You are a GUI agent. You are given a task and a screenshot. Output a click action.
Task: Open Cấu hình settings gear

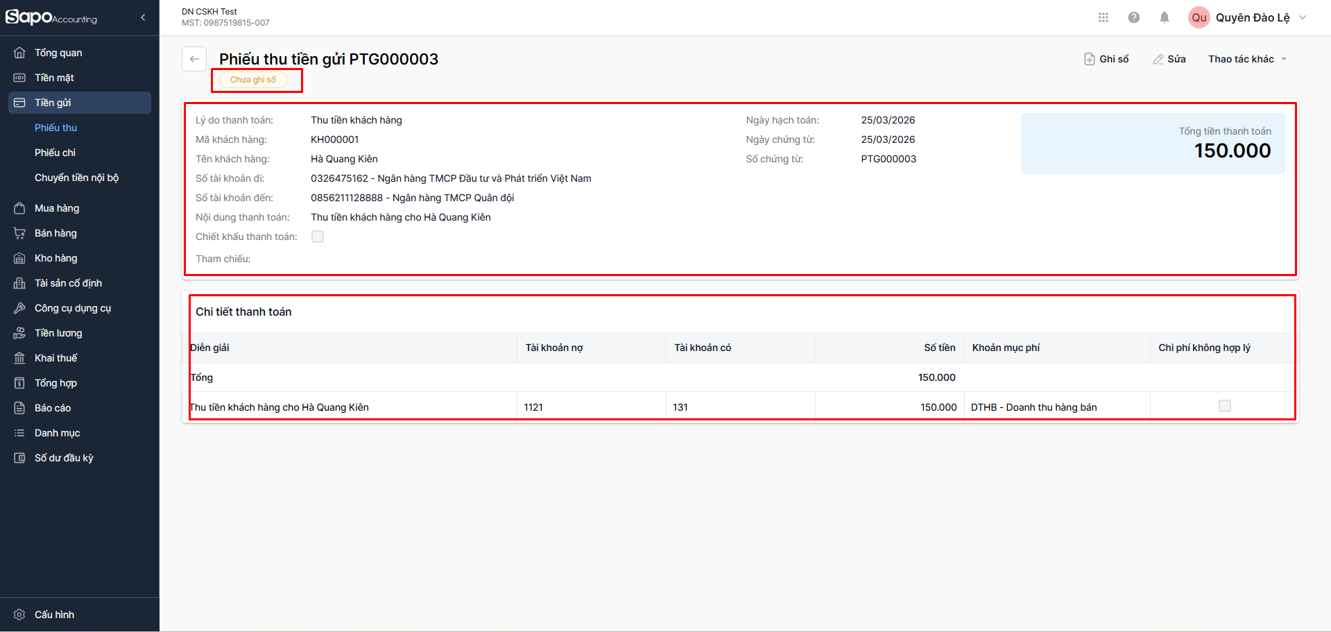point(19,615)
